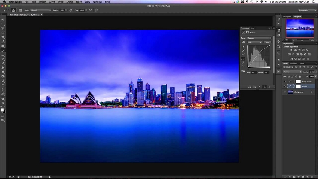This screenshot has width=318, height=179.
Task: Delete adjustment via Properties trash icon
Action: (269, 87)
